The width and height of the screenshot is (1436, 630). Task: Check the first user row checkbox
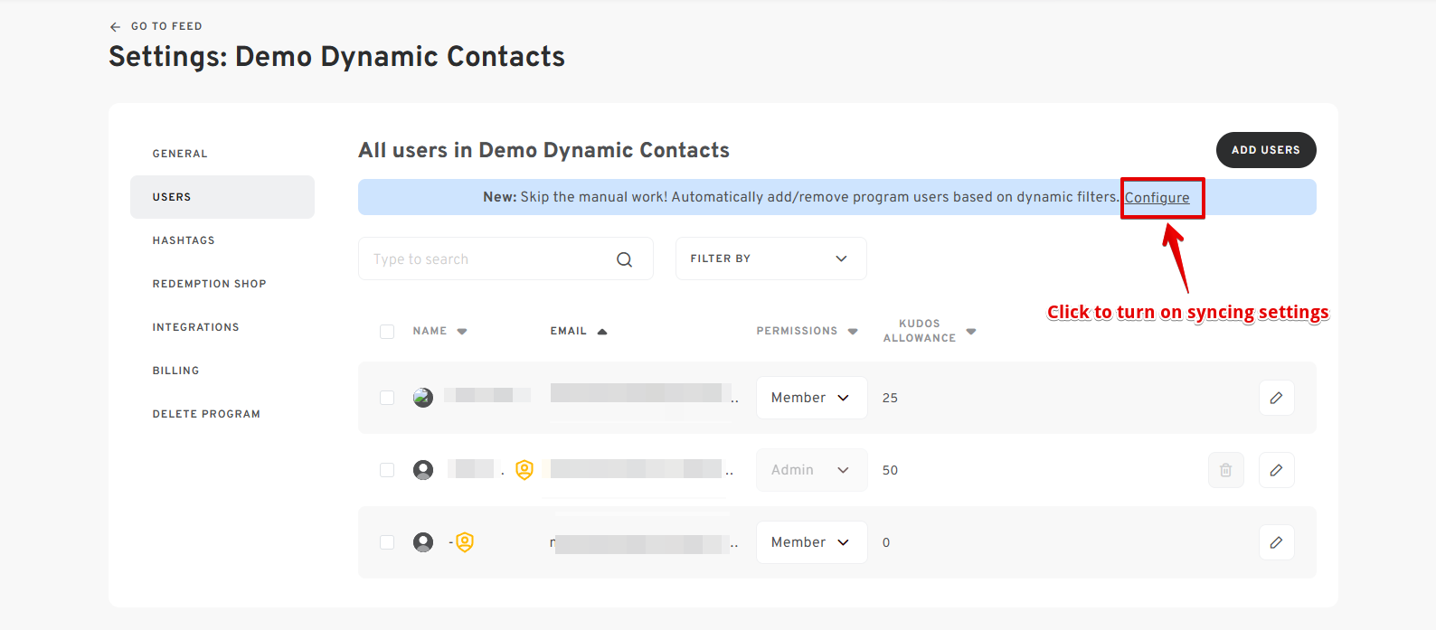pyautogui.click(x=387, y=398)
